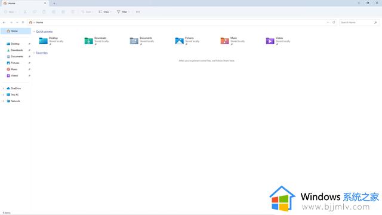382x215 pixels.
Task: Click pin icon next to sidebar Pictures
Action: 29,63
